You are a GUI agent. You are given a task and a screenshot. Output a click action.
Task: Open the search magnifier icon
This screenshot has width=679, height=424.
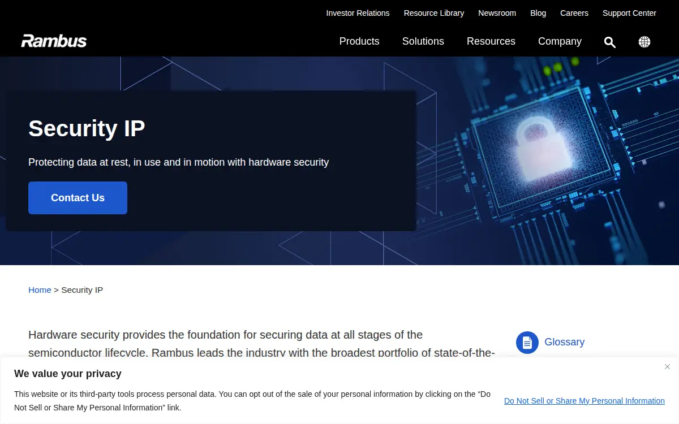pos(609,42)
